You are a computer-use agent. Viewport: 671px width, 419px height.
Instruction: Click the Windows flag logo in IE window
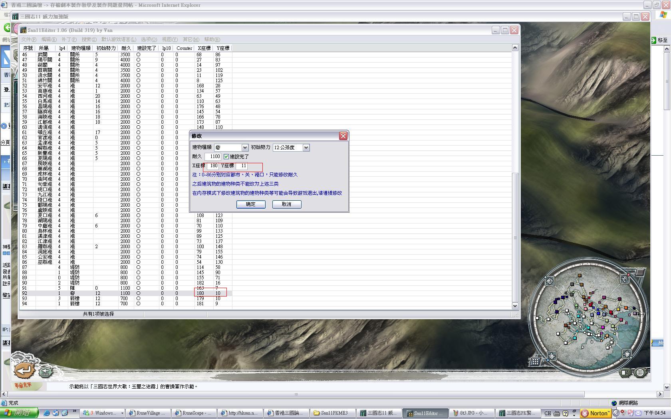663,15
